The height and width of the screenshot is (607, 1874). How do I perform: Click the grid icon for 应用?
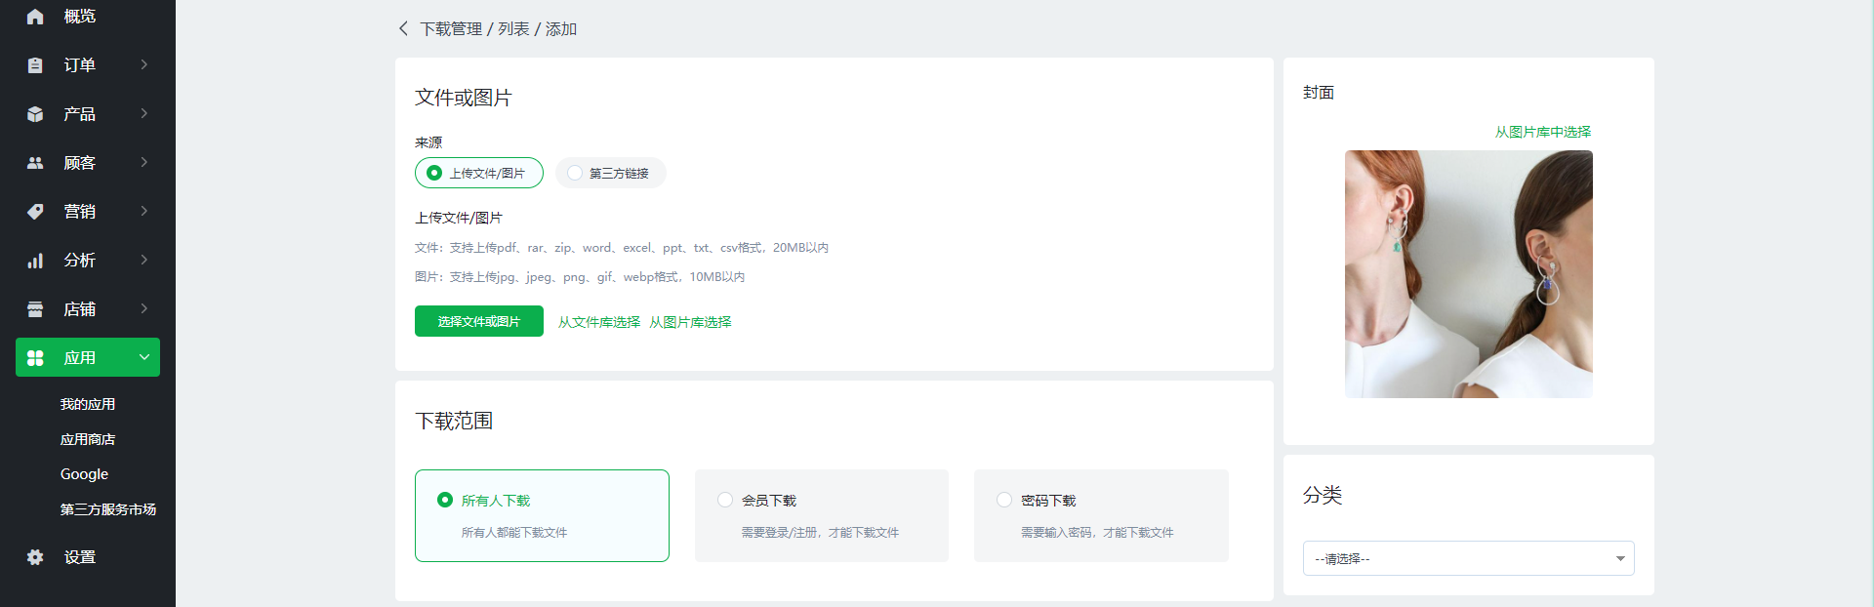(35, 358)
